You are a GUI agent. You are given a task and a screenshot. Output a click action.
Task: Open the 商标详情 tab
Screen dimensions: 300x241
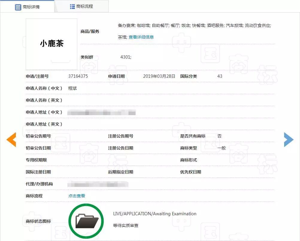click(27, 7)
